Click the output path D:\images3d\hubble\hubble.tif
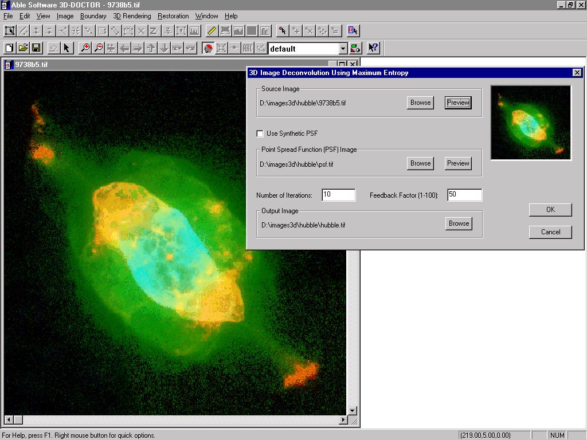Viewport: 587px width, 440px height. [x=303, y=225]
